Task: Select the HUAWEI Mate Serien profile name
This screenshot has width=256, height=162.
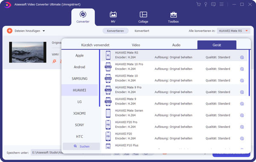Action: (x=129, y=110)
